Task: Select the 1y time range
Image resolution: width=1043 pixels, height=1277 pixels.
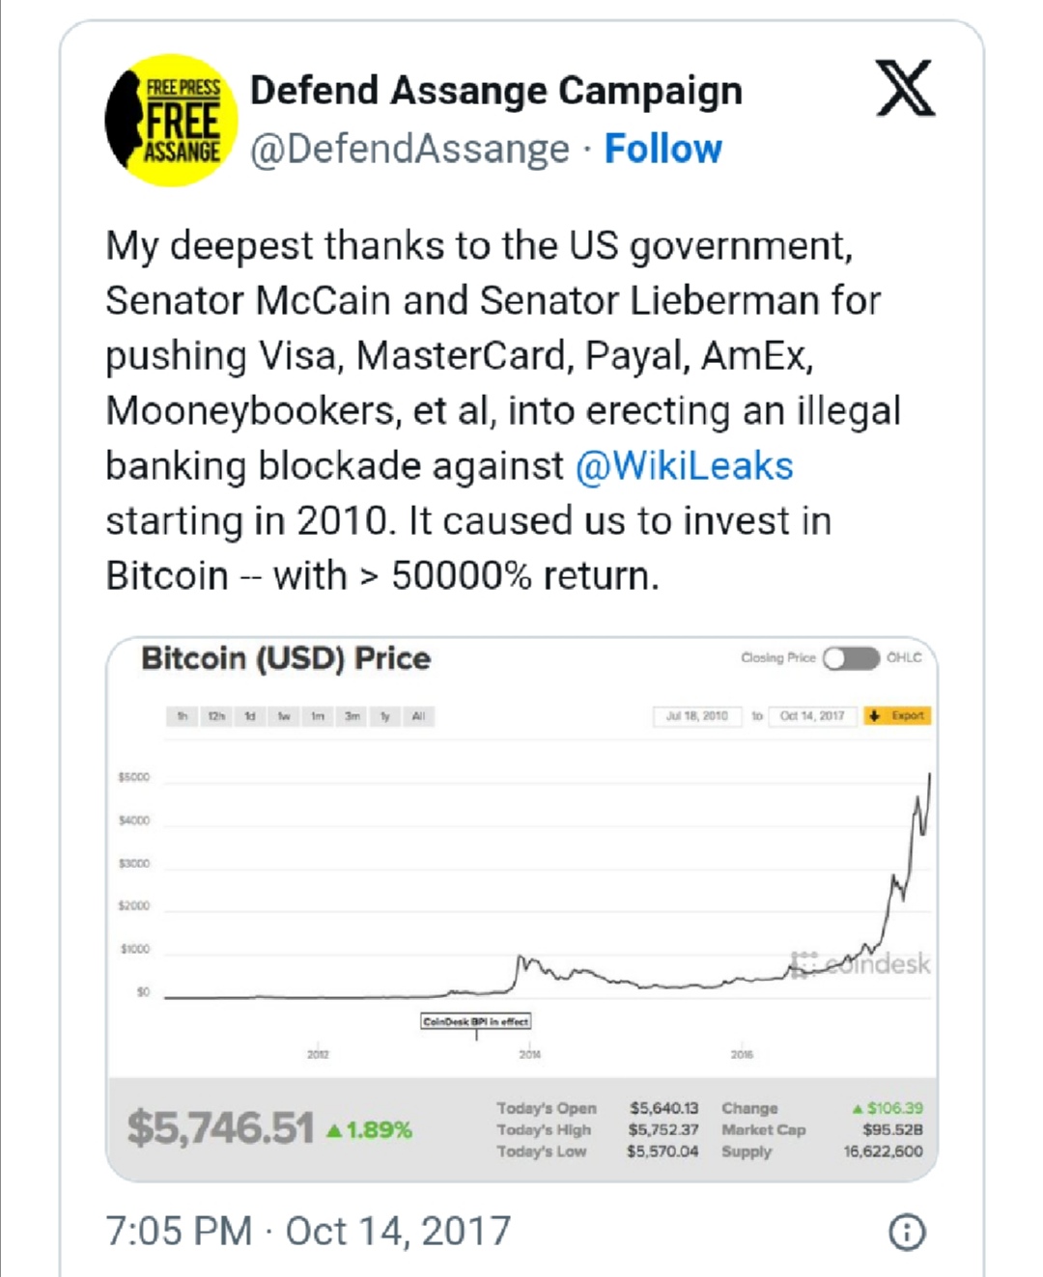Action: click(x=385, y=716)
